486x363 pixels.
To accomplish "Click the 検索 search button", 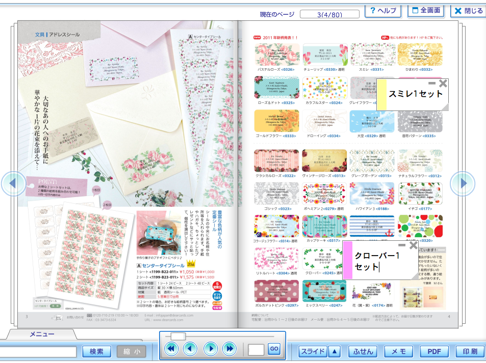I will point(96,351).
